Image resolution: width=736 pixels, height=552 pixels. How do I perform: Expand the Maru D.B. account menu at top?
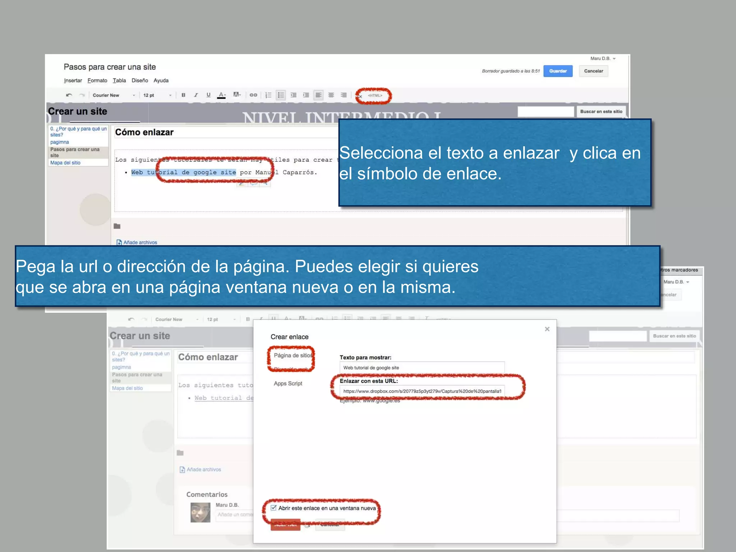pos(603,59)
